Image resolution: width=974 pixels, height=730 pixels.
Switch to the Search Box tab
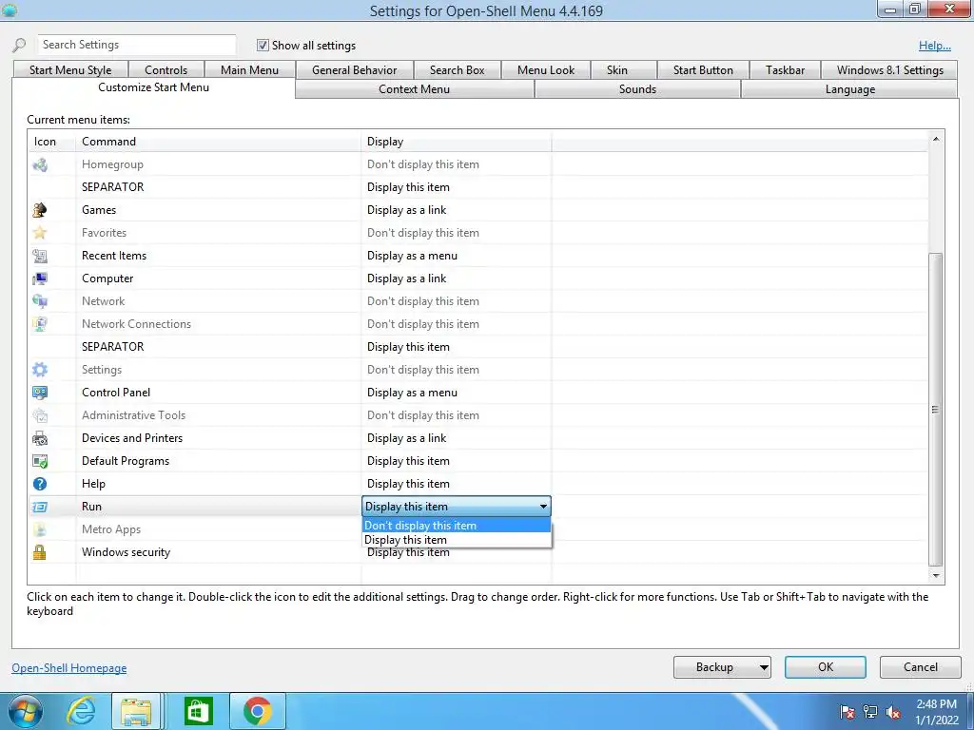457,70
